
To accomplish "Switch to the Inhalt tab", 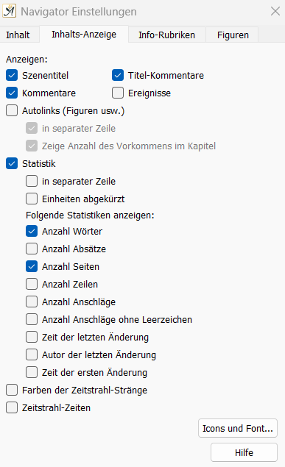I will pos(18,35).
